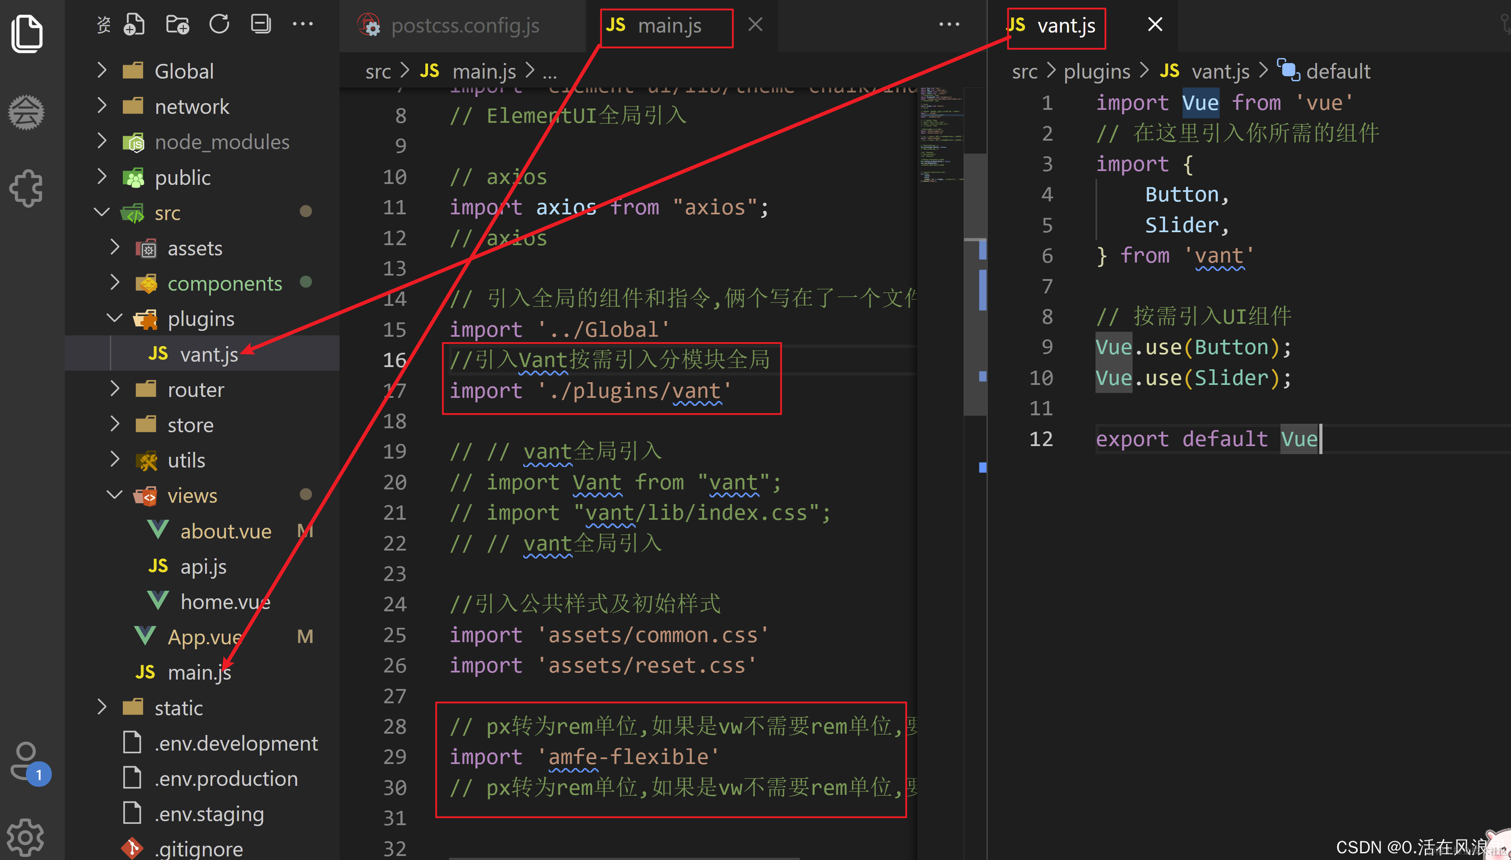This screenshot has height=860, width=1511.
Task: Click the main.js minimap scrollbar
Action: point(974,284)
